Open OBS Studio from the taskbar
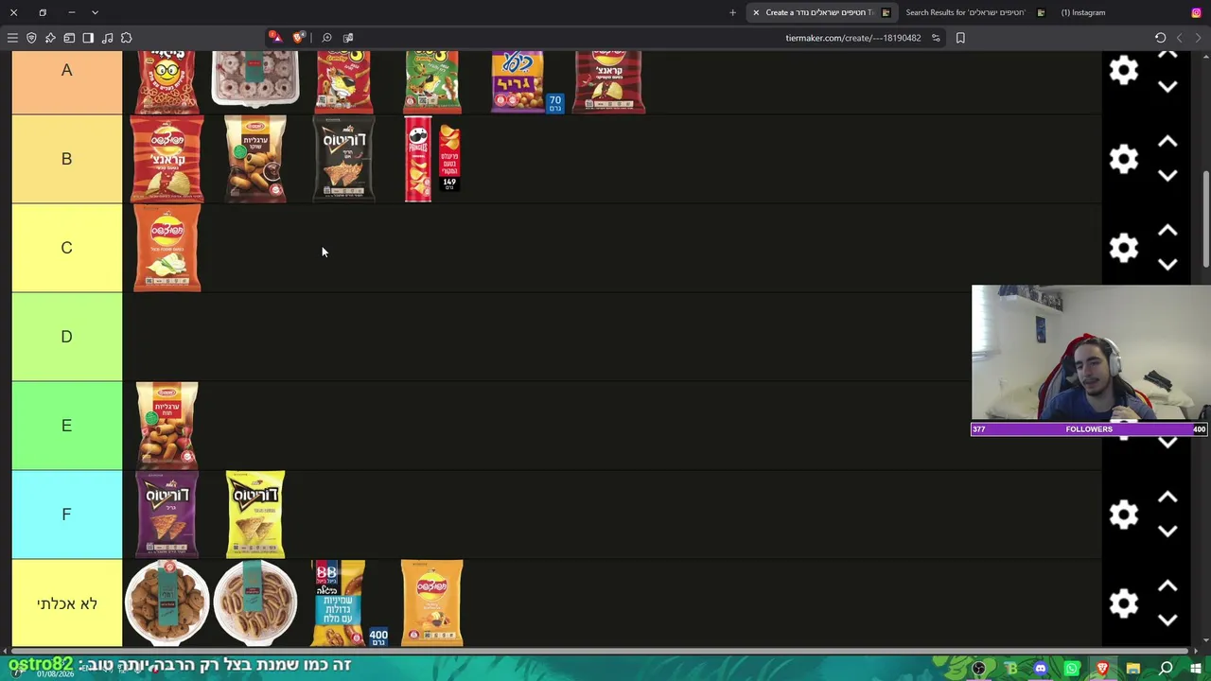Screen dimensions: 1211x681 click(978, 669)
